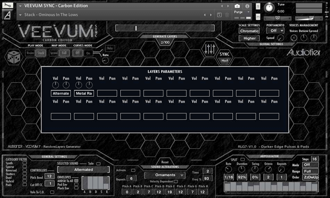Click the Mute M button
Viewport: 330px width, 198px height.
pyautogui.click(x=258, y=17)
